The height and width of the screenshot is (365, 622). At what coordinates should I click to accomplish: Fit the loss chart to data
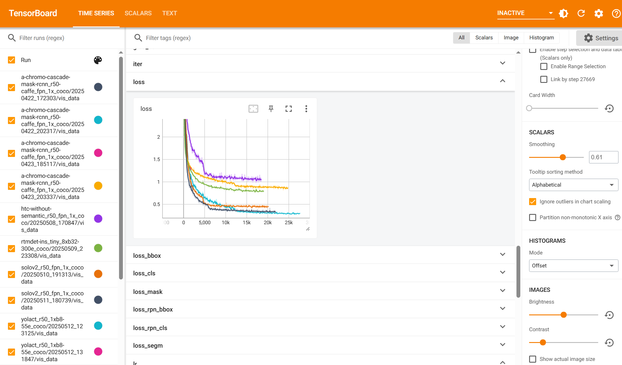tap(253, 108)
